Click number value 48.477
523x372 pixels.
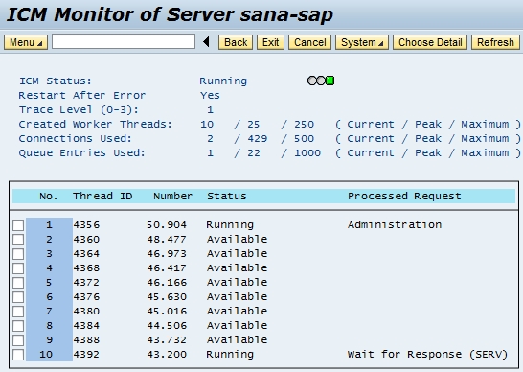[167, 240]
